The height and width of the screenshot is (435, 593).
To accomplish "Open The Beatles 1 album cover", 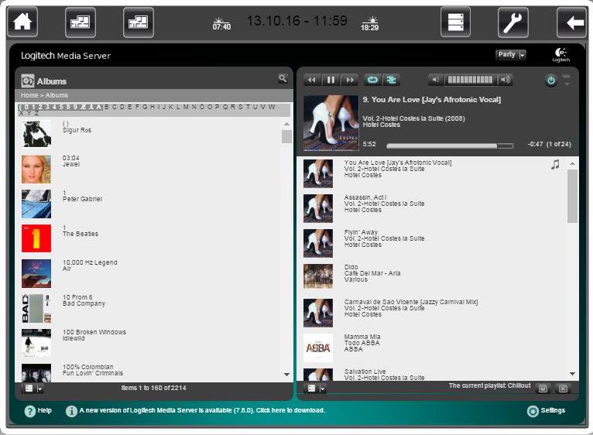I will pyautogui.click(x=36, y=238).
